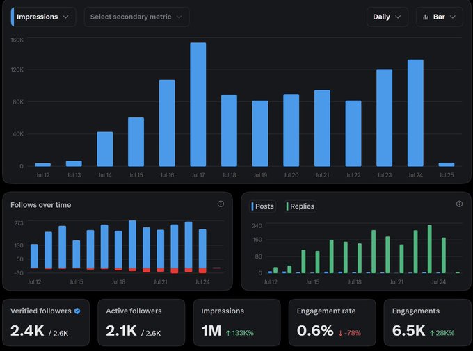Click the Jul 17 impressions bar
473x351 pixels.
coord(198,104)
